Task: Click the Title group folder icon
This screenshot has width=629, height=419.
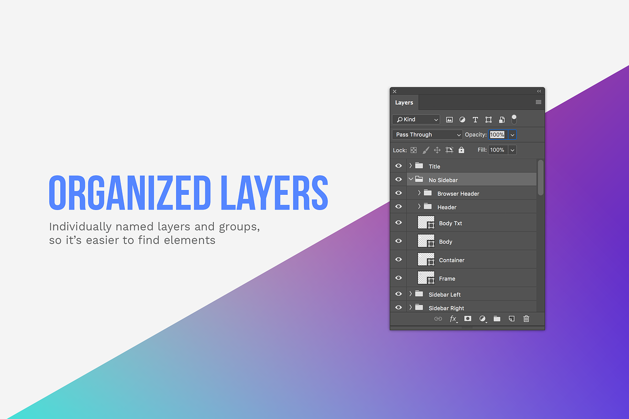Action: [x=419, y=166]
